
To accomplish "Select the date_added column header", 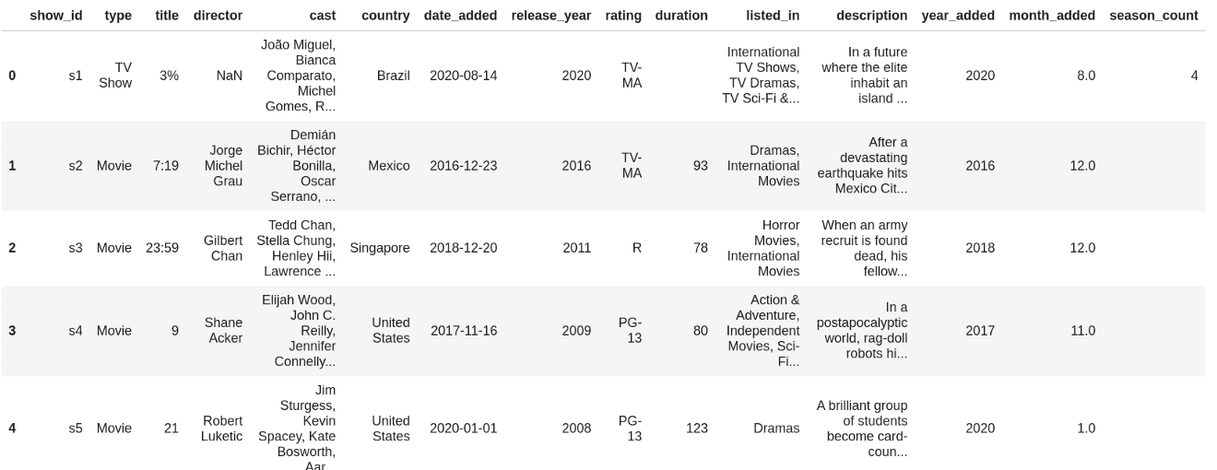I will click(460, 16).
